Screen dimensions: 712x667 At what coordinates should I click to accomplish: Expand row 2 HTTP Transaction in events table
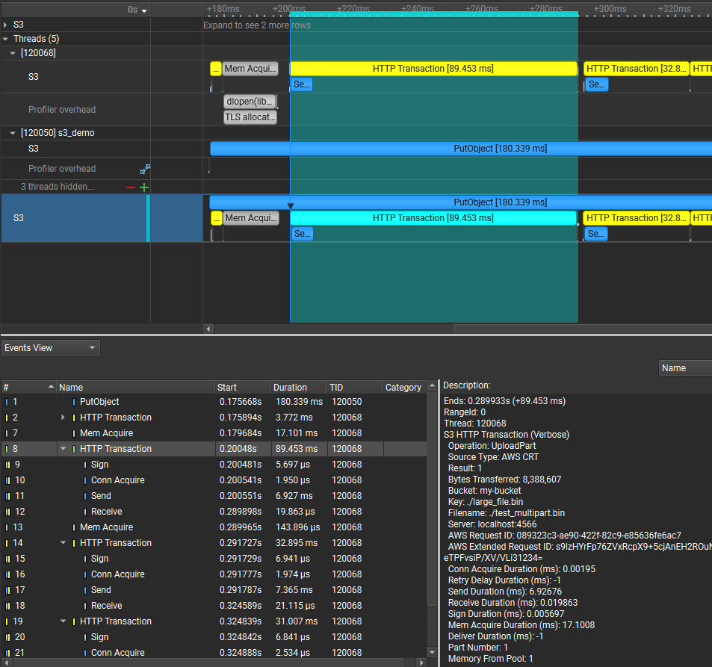[x=63, y=417]
